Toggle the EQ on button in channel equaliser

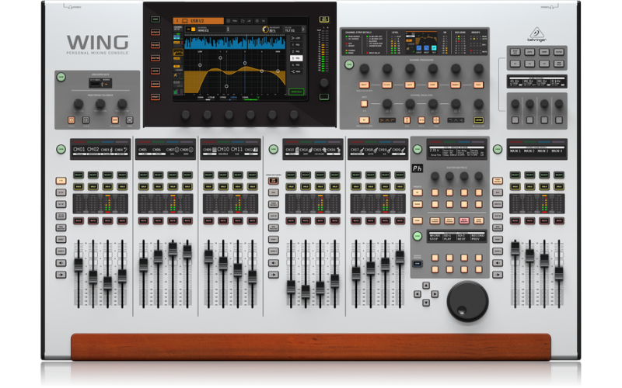[x=364, y=120]
